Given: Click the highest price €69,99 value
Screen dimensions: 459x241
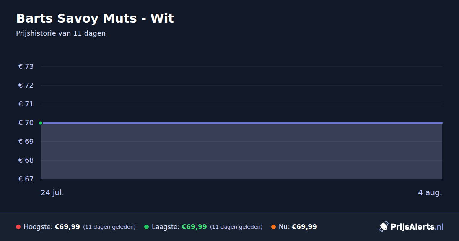Looking at the screenshot, I should pos(67,227).
